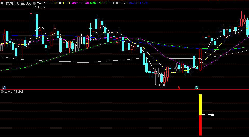The height and width of the screenshot is (137, 249).
Task: Select the MA250: 17.76 label
Action: pos(138,3)
